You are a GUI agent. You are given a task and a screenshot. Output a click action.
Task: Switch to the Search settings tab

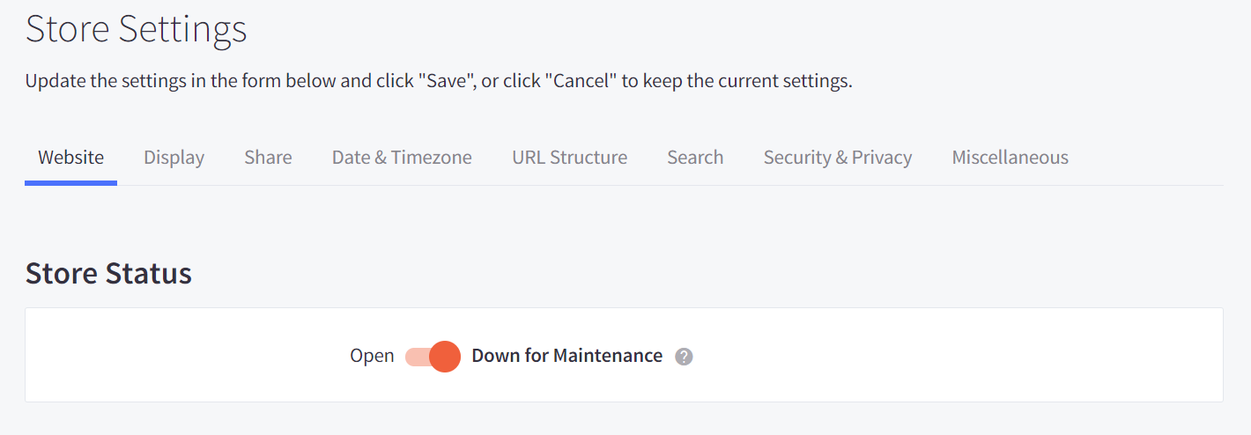click(695, 158)
